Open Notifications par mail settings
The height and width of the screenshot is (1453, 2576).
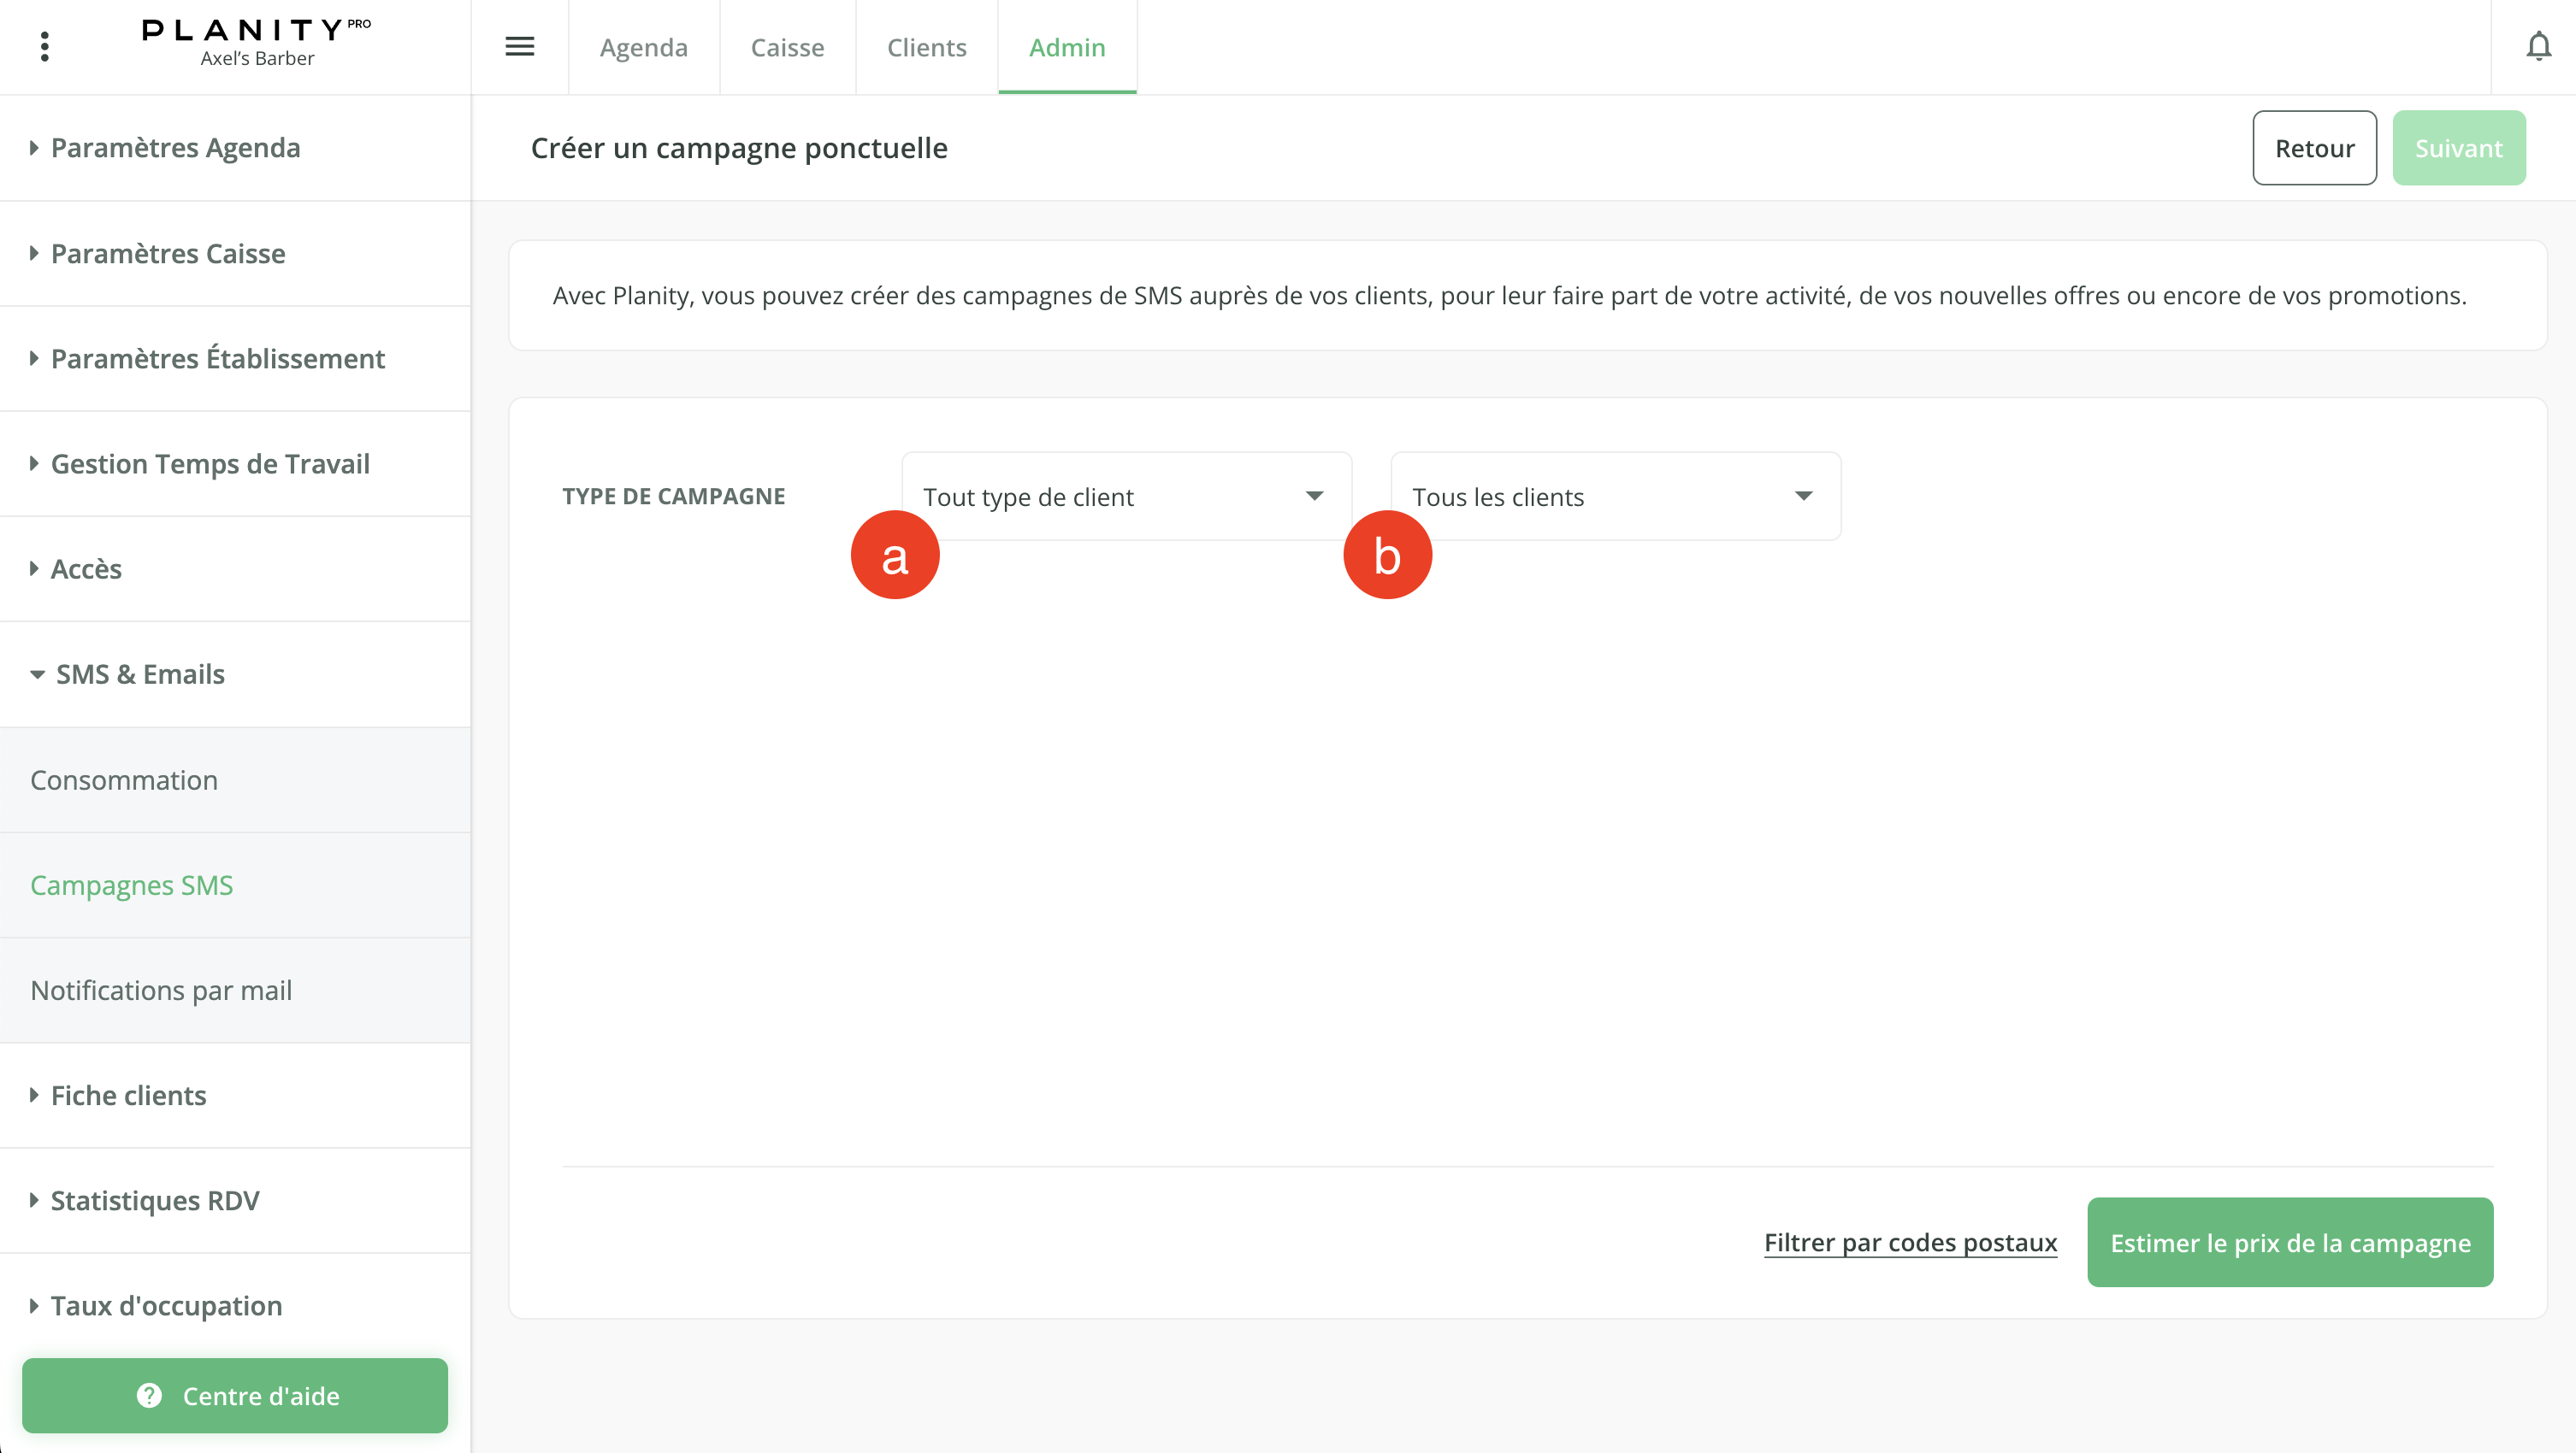click(x=161, y=989)
